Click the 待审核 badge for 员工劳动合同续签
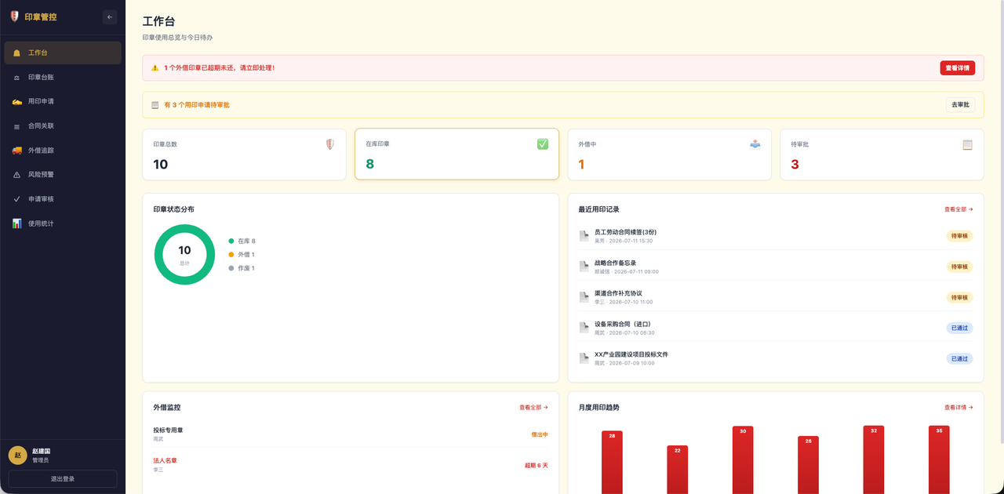 tap(959, 236)
